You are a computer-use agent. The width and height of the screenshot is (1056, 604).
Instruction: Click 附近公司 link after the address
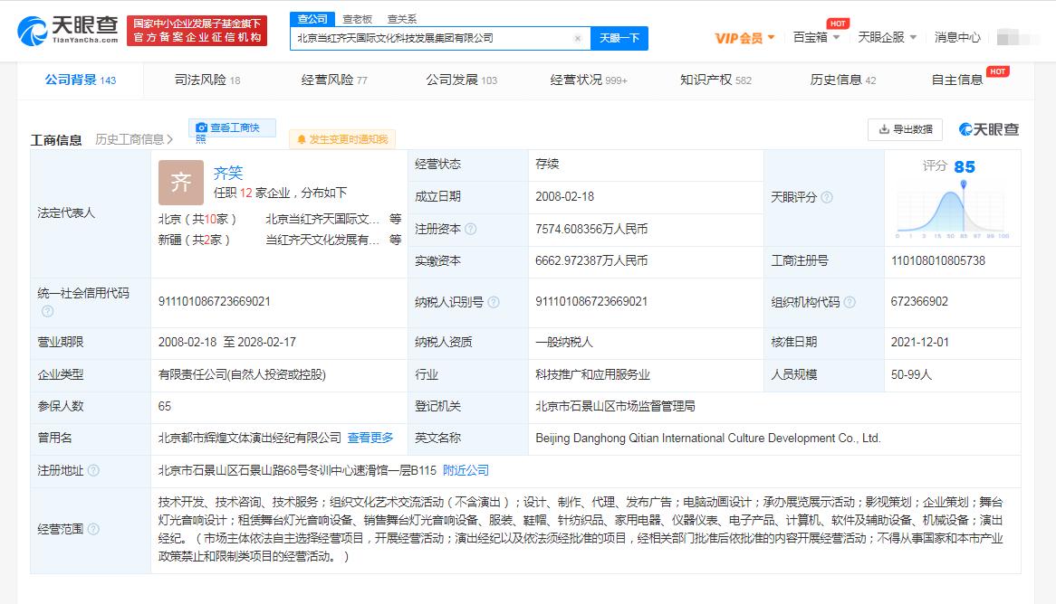pyautogui.click(x=466, y=470)
